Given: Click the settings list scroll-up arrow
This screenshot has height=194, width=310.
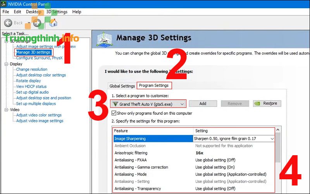Looking at the screenshot, I should pos(278,130).
